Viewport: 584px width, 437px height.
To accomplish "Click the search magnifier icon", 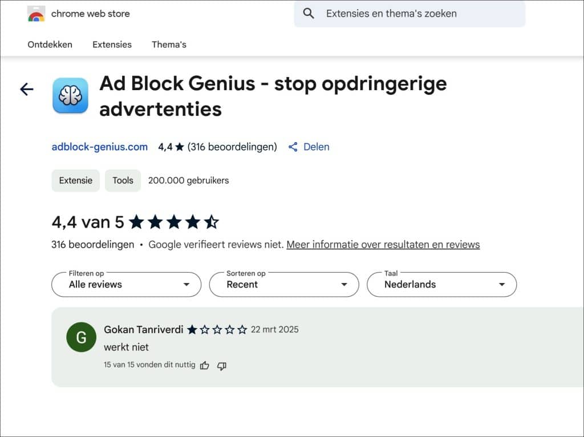I will tap(309, 14).
